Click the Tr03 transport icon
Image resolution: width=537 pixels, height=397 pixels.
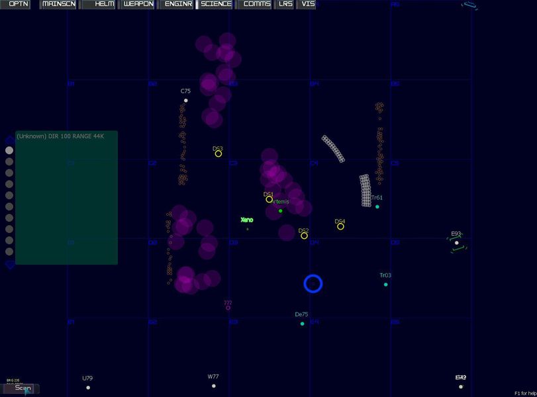(385, 283)
